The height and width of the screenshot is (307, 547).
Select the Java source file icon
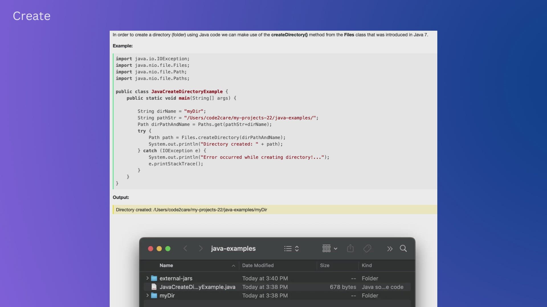(154, 287)
